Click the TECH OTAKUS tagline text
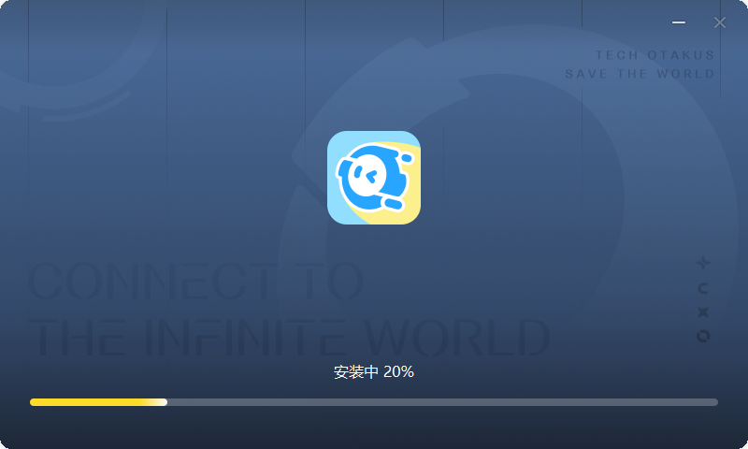The height and width of the screenshot is (449, 748). point(654,55)
